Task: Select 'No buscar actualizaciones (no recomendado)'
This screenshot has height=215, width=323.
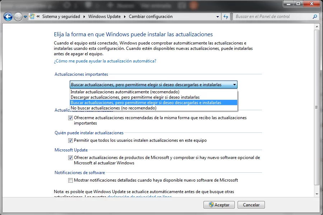Action: pyautogui.click(x=113, y=108)
